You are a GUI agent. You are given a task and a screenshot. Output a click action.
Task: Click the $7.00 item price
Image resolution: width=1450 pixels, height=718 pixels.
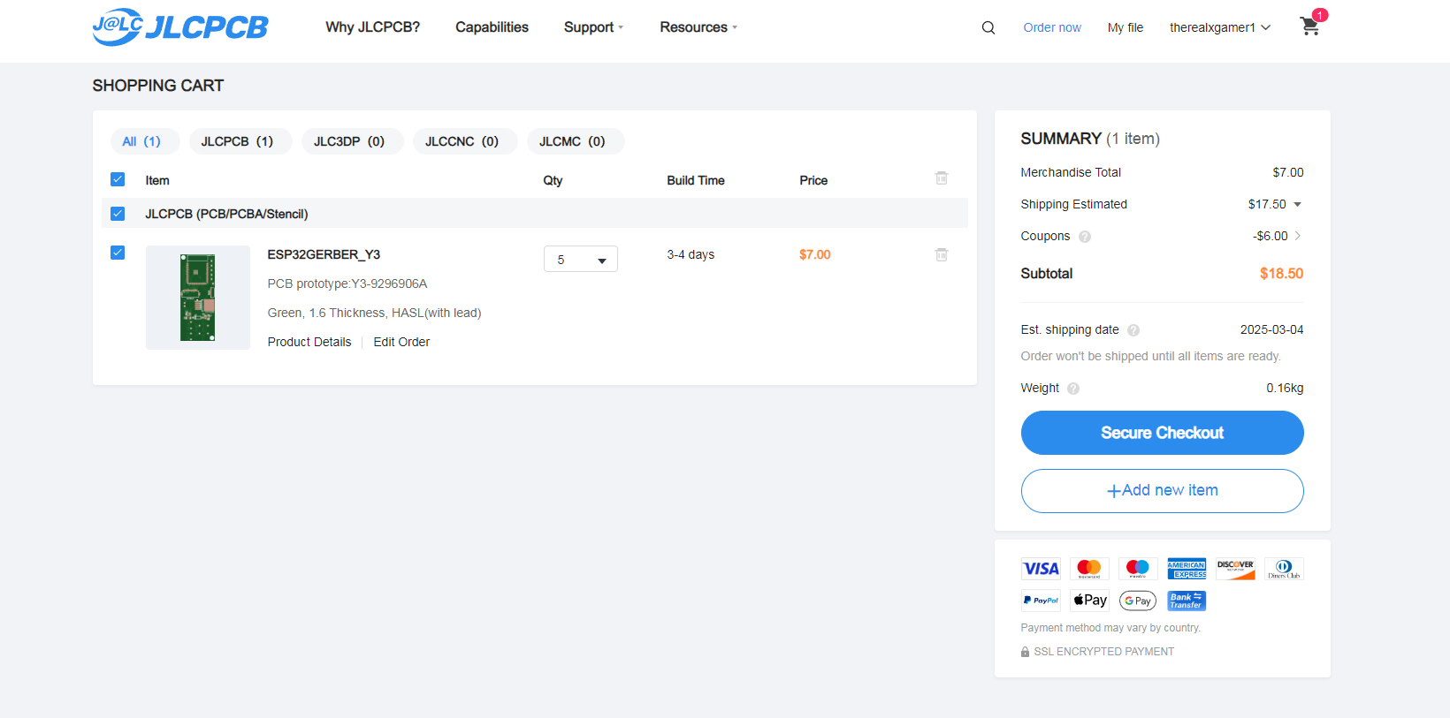[814, 254]
